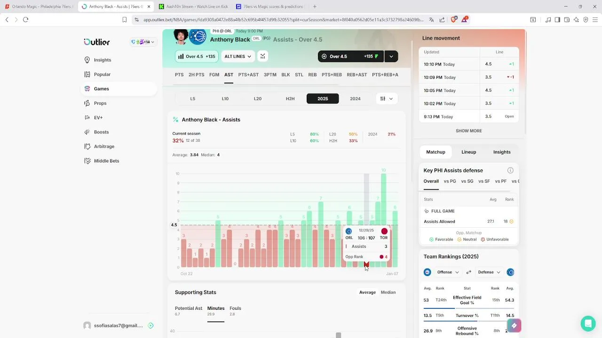
Task: Click the Outlier logo
Action: [96, 42]
